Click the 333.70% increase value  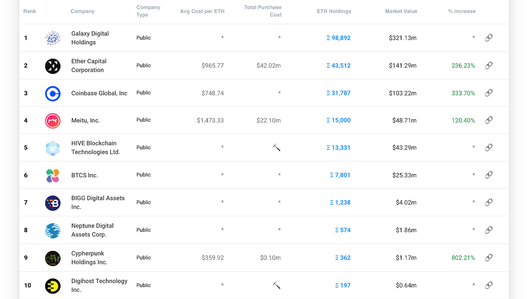[x=463, y=93]
